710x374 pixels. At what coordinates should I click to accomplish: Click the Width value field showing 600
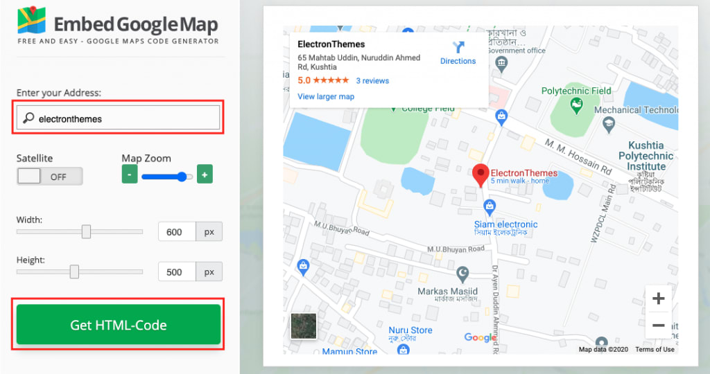tap(177, 231)
